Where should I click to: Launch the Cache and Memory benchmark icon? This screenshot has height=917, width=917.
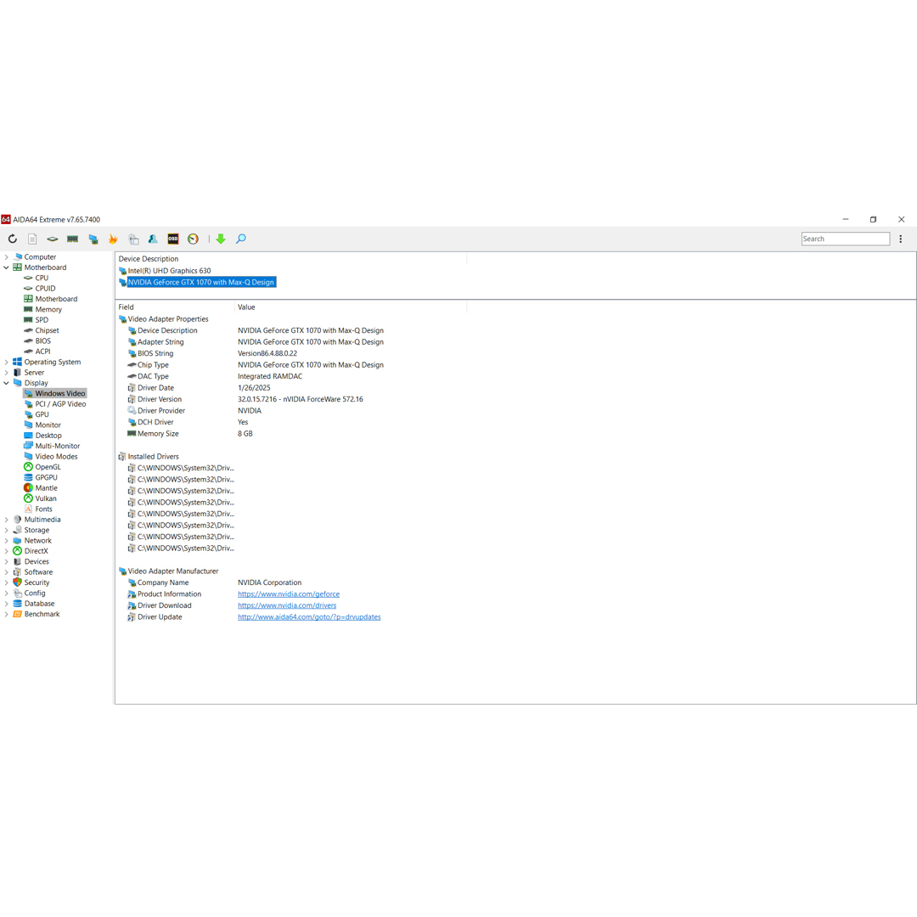72,239
